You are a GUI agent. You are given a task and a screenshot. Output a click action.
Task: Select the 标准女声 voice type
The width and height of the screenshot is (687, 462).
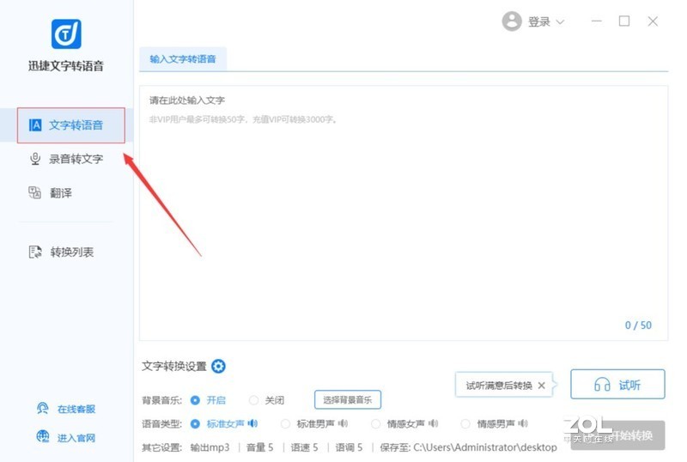pyautogui.click(x=195, y=424)
